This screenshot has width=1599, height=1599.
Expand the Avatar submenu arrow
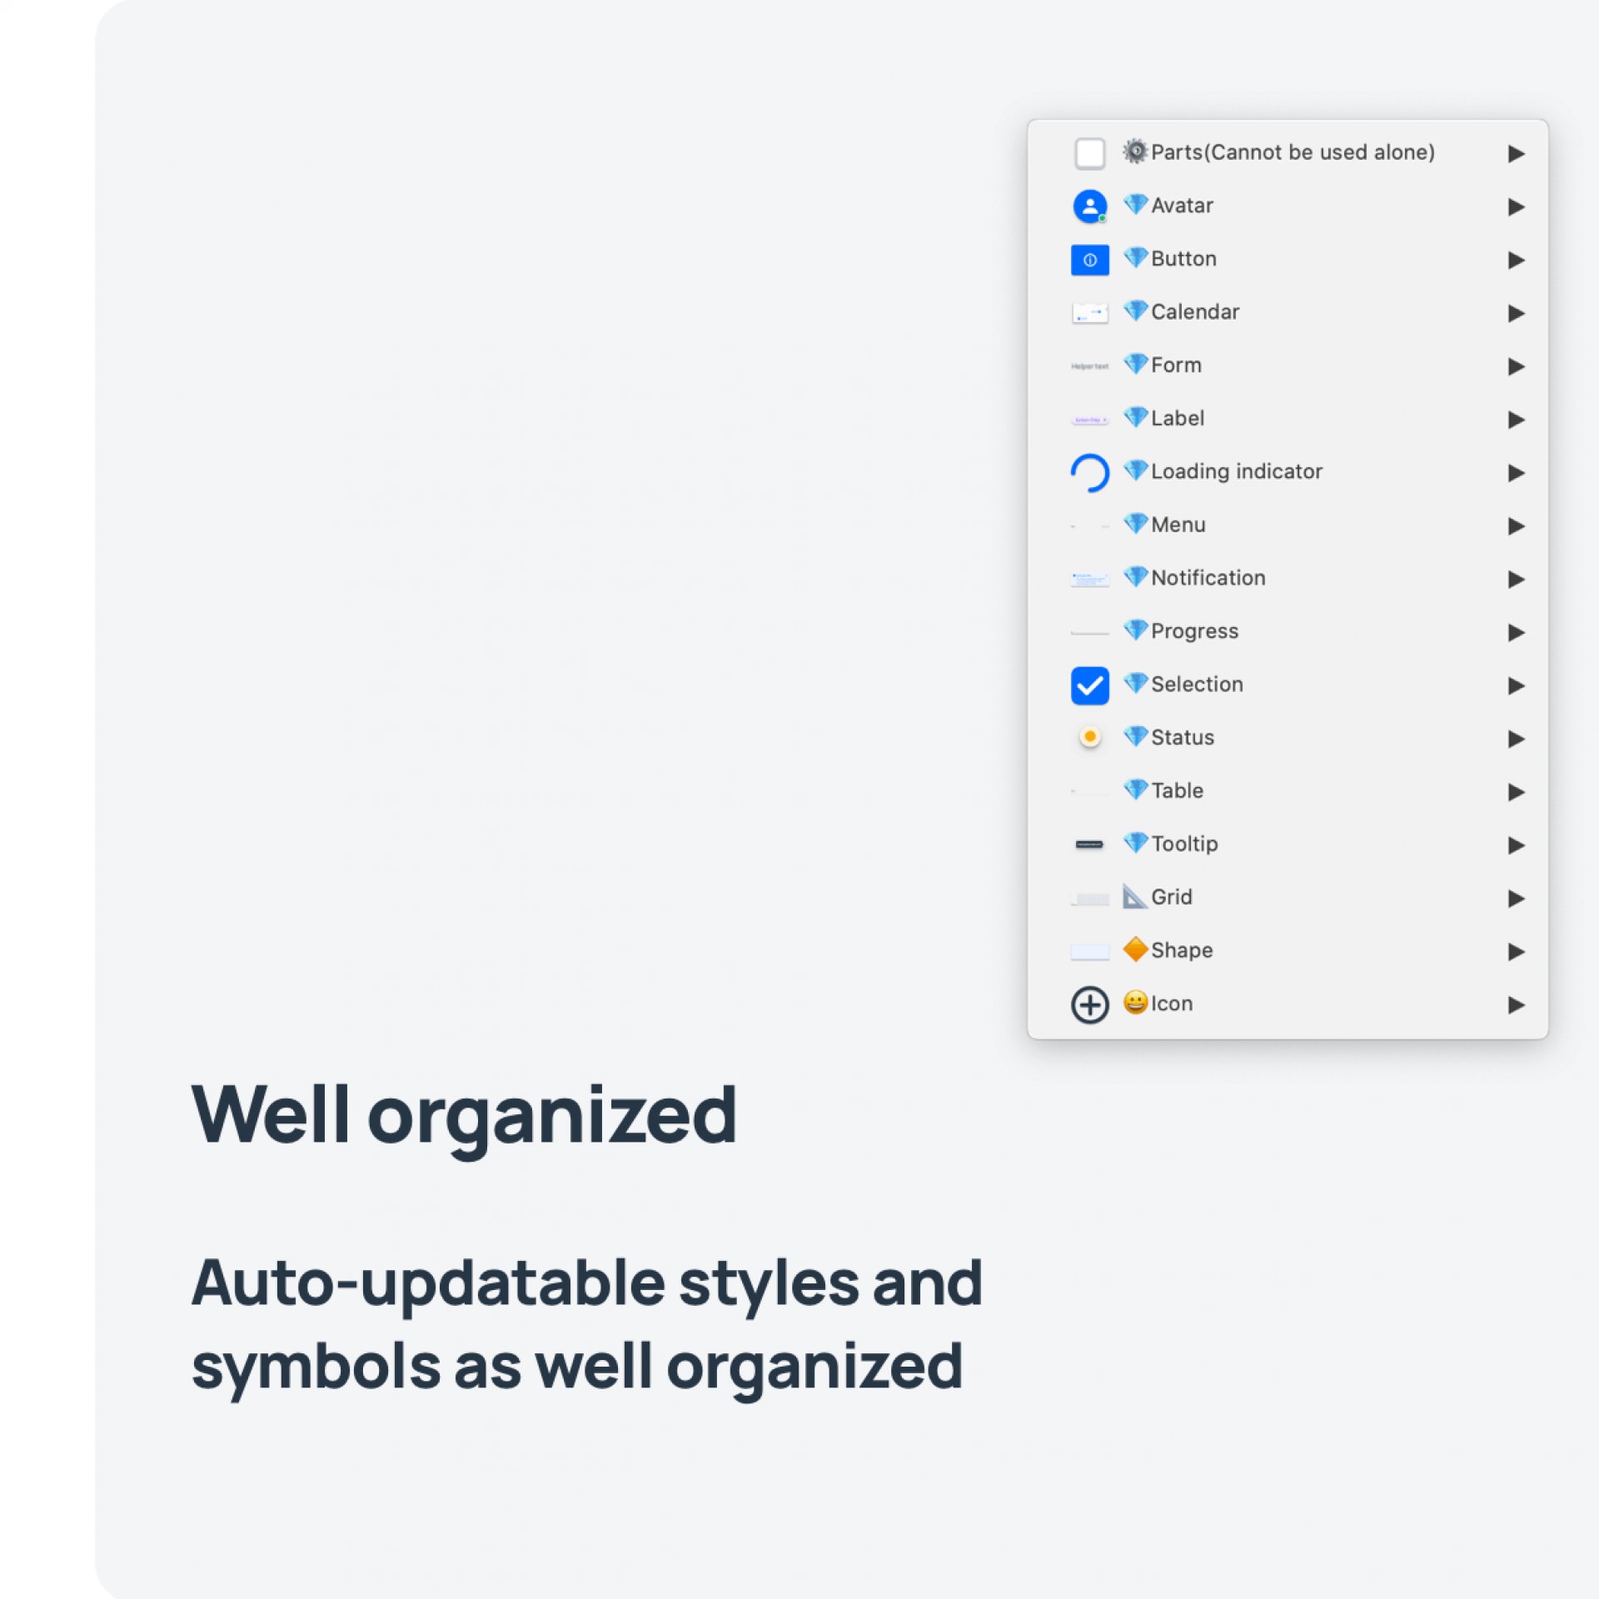coord(1516,207)
